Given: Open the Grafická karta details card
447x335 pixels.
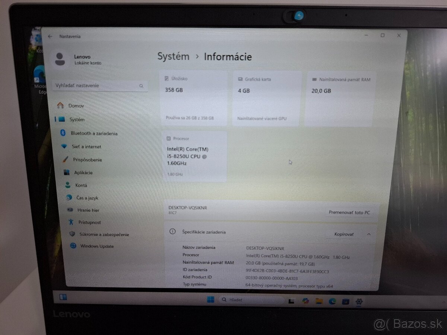Looking at the screenshot, I should pos(266,98).
